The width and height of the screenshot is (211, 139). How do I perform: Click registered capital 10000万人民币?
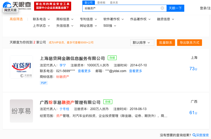pos(98,65)
